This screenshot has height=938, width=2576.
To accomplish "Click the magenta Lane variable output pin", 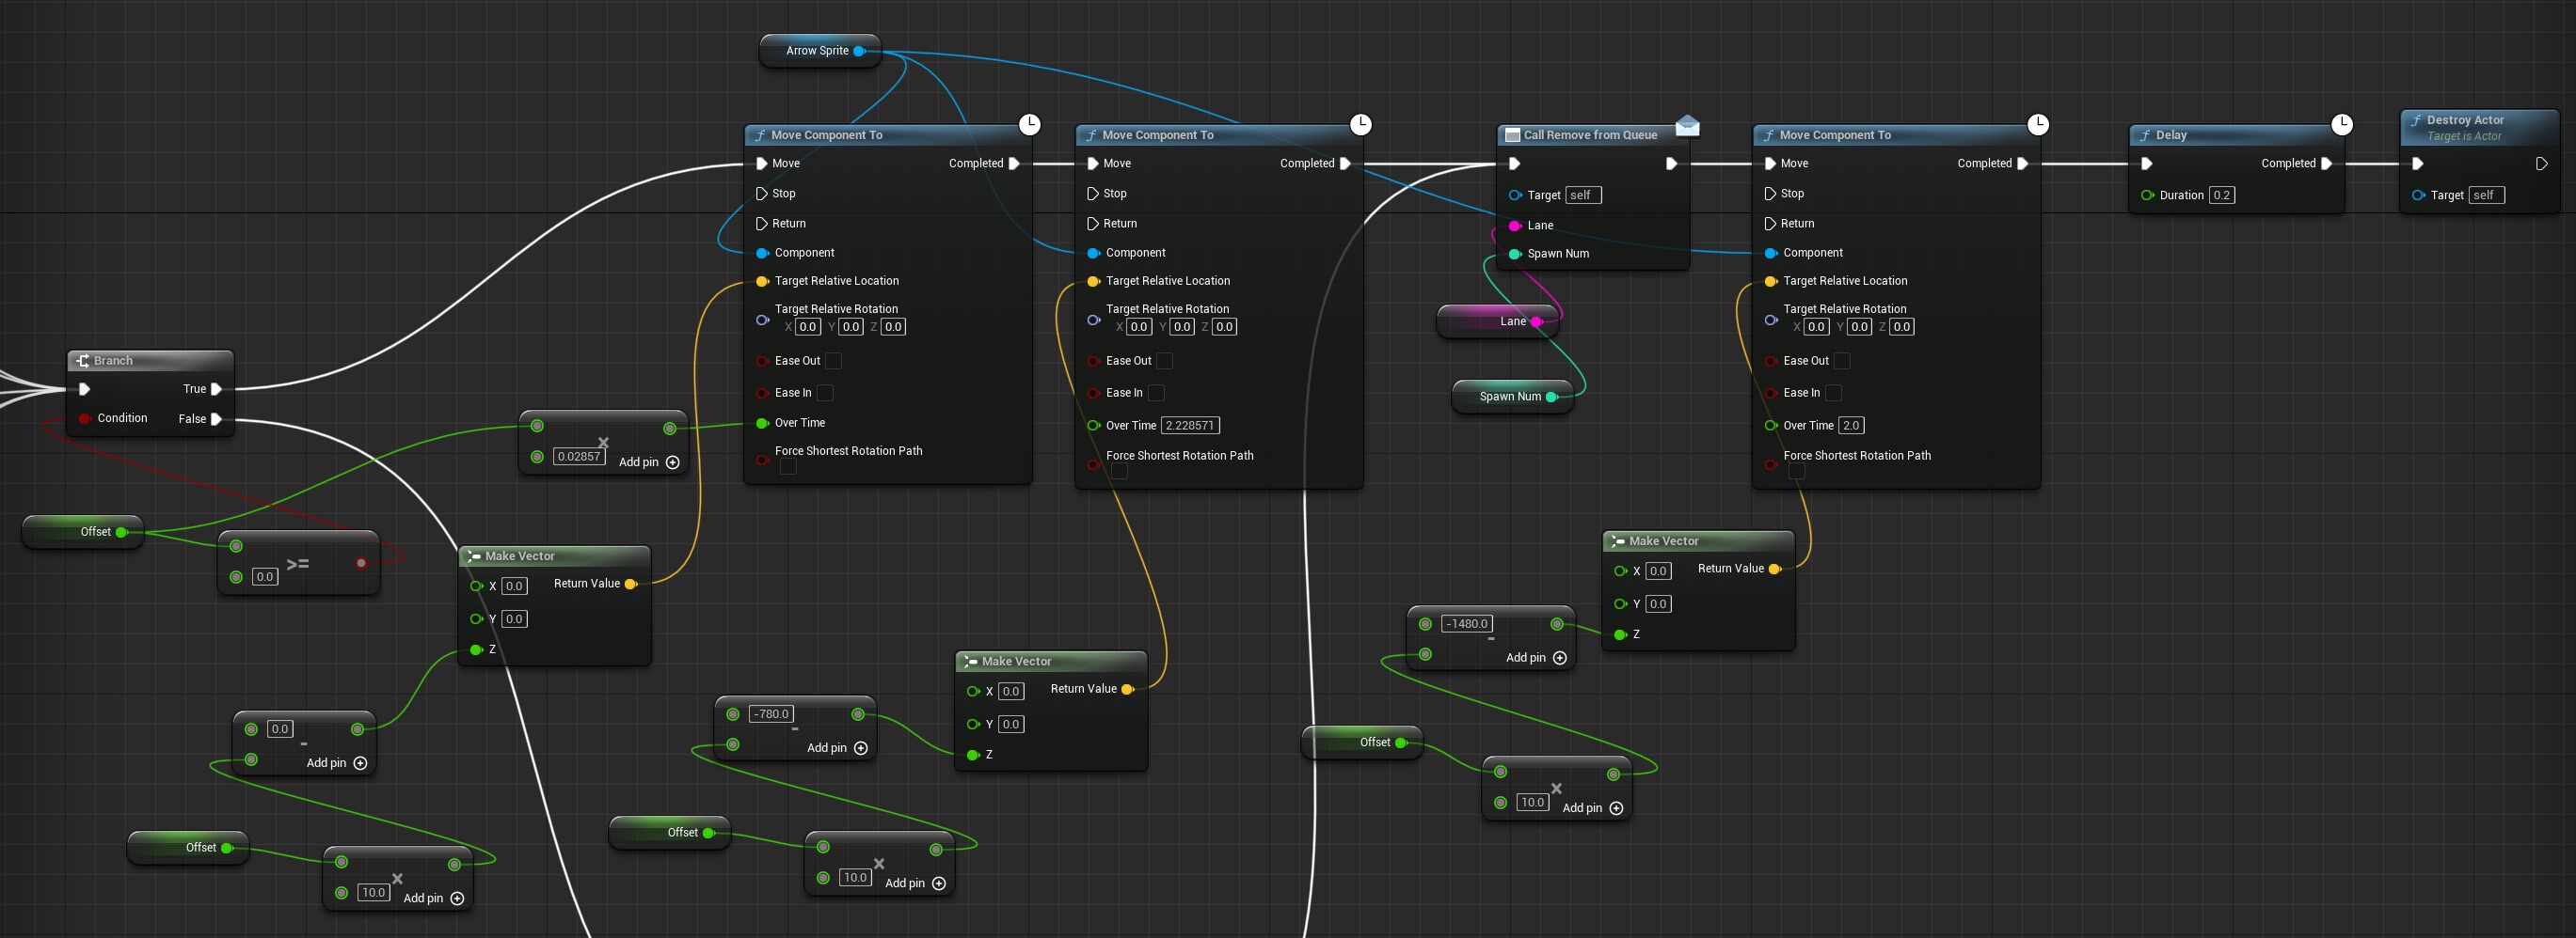I will (x=1536, y=321).
